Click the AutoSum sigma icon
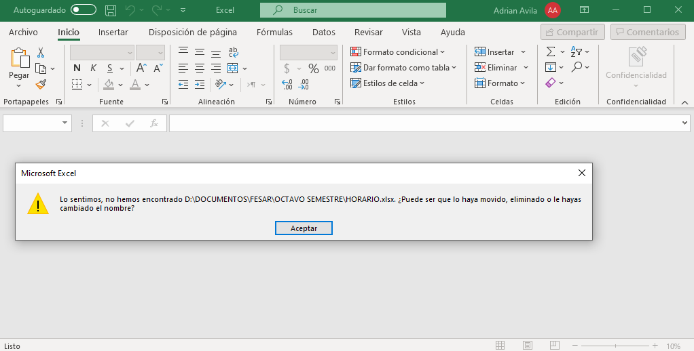694x351 pixels. pyautogui.click(x=551, y=52)
